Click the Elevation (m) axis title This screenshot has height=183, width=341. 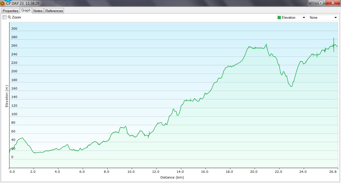click(7, 96)
